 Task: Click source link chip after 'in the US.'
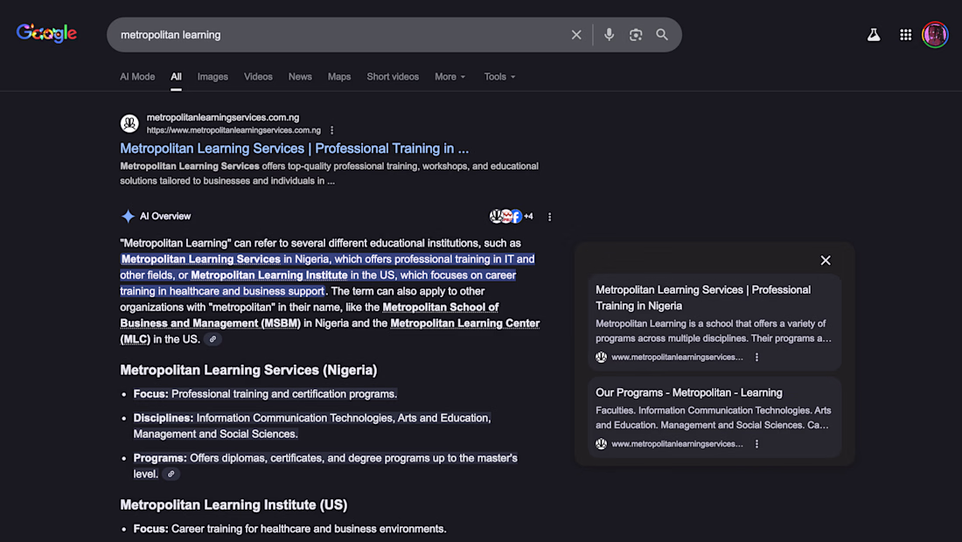213,339
